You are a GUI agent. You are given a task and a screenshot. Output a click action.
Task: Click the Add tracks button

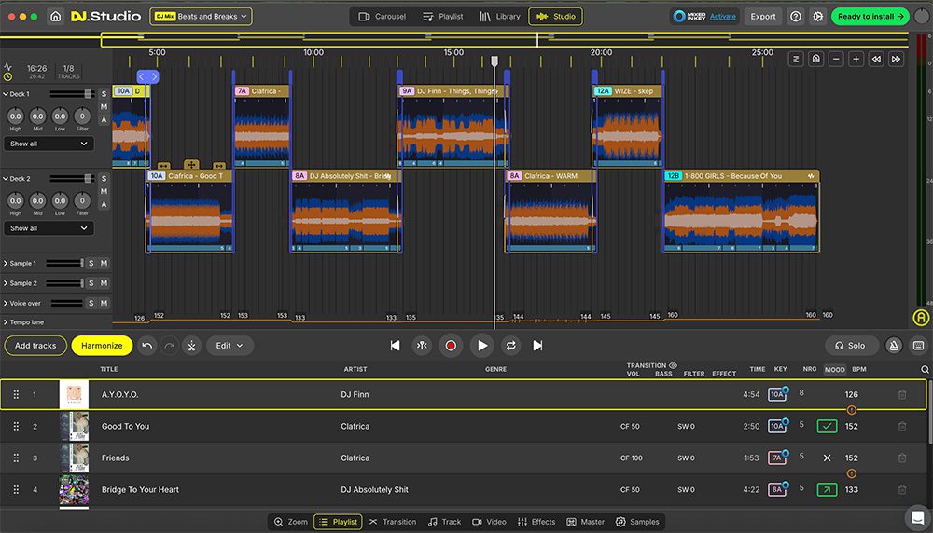coord(35,345)
